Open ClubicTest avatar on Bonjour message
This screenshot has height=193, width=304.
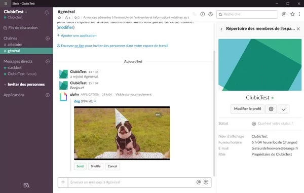pos(63,86)
